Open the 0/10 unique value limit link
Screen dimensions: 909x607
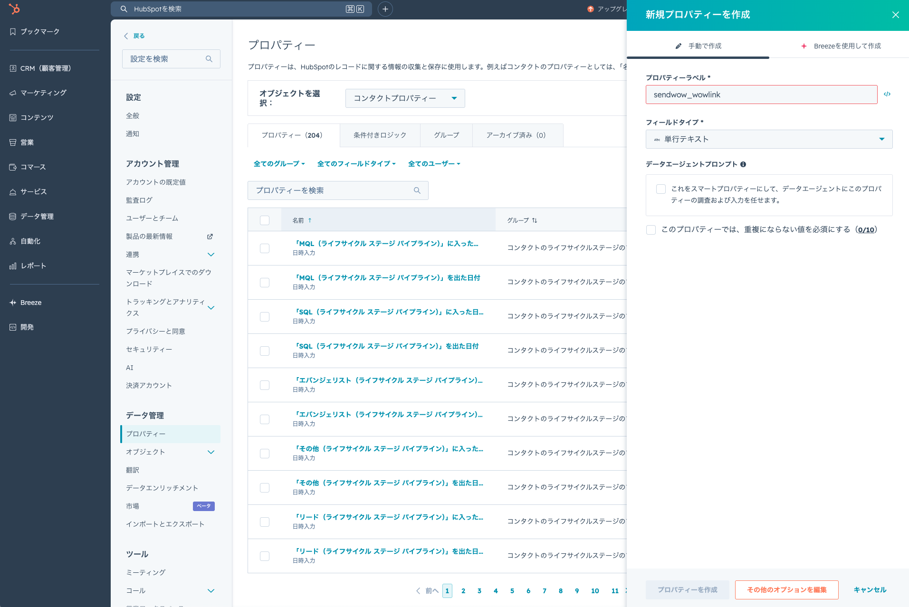(x=866, y=230)
